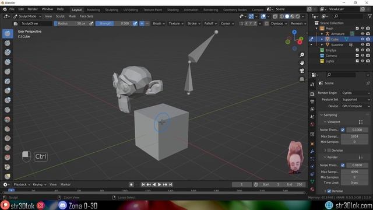Play the animation in reverse

tap(154, 184)
